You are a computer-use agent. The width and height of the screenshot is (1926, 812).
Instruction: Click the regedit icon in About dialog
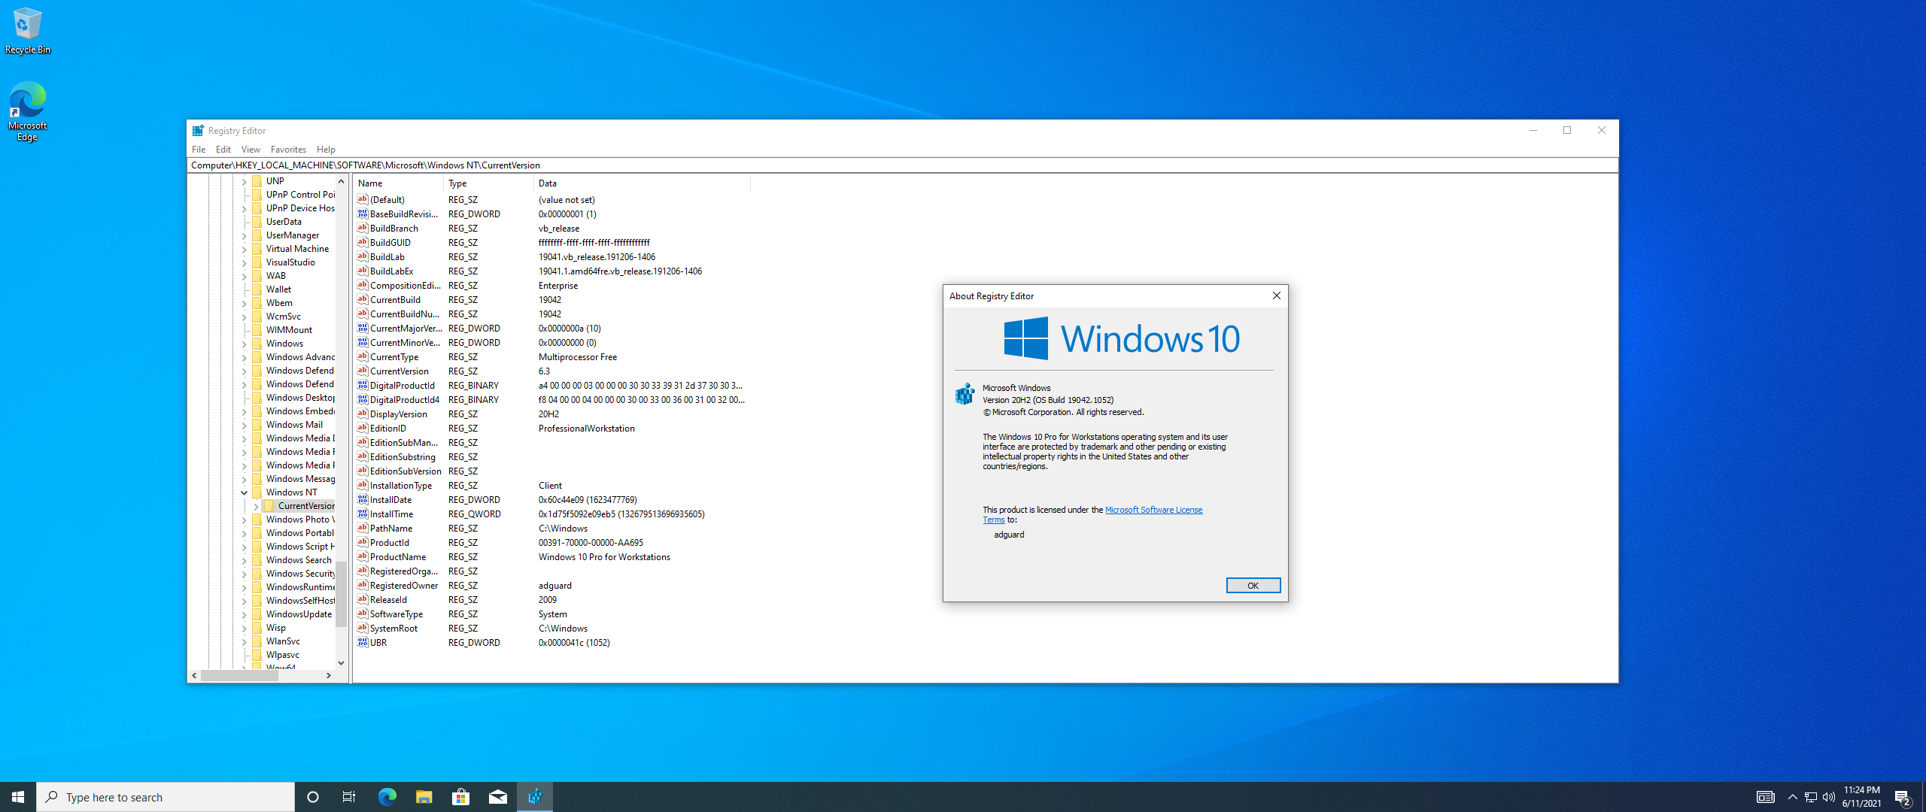tap(965, 393)
